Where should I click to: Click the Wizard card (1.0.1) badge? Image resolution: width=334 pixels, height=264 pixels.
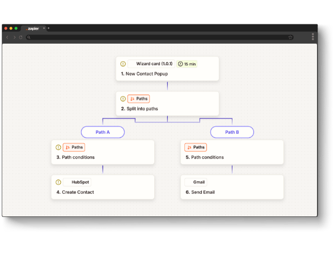(151, 63)
